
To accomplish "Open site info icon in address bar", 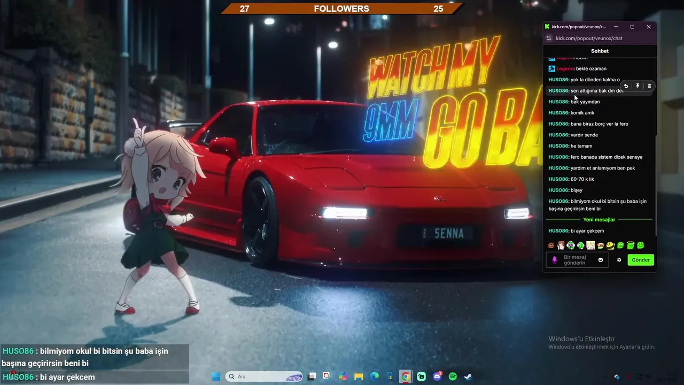I will tap(549, 38).
